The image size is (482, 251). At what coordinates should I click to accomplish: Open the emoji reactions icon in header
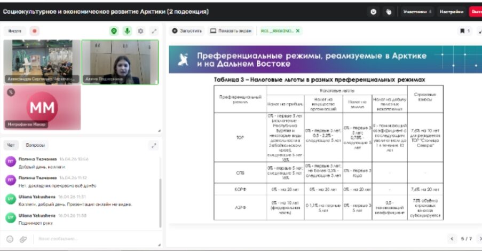pos(374,11)
